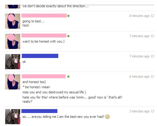
Task: Open dog avatar on the '3 minutes ago' message
Action: 13,117
